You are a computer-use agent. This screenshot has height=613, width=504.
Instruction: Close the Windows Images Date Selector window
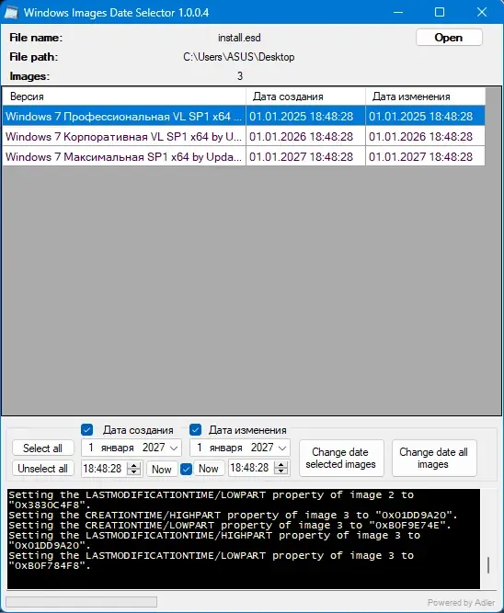[482, 13]
